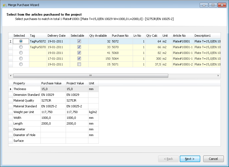Uncheck Selectable checkbox for purchase 5072

pos(79,41)
